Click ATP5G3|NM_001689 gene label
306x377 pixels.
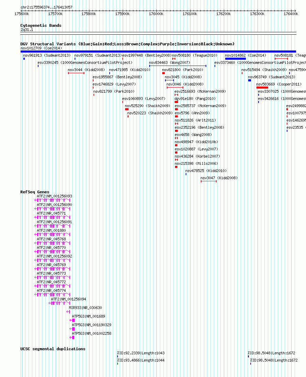point(89,317)
